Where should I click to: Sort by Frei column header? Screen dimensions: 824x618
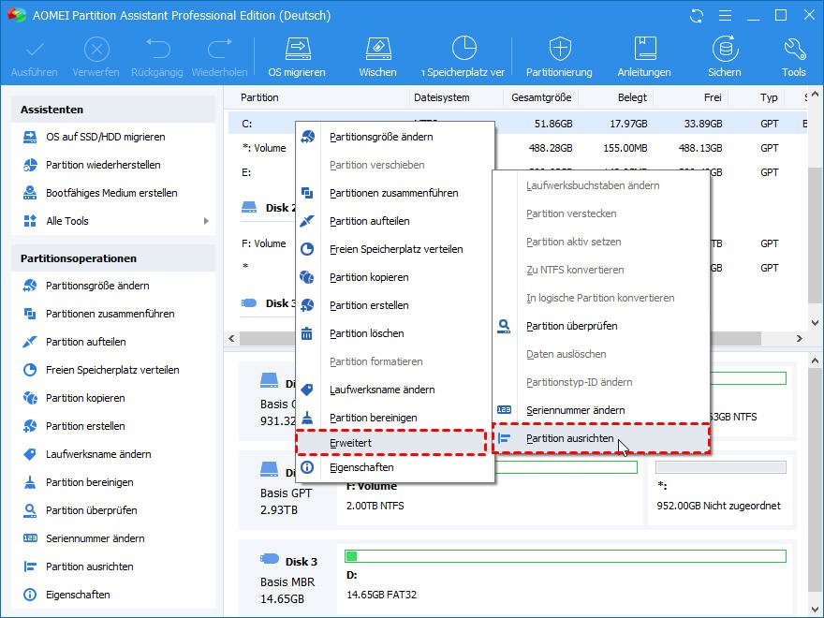[x=713, y=97]
